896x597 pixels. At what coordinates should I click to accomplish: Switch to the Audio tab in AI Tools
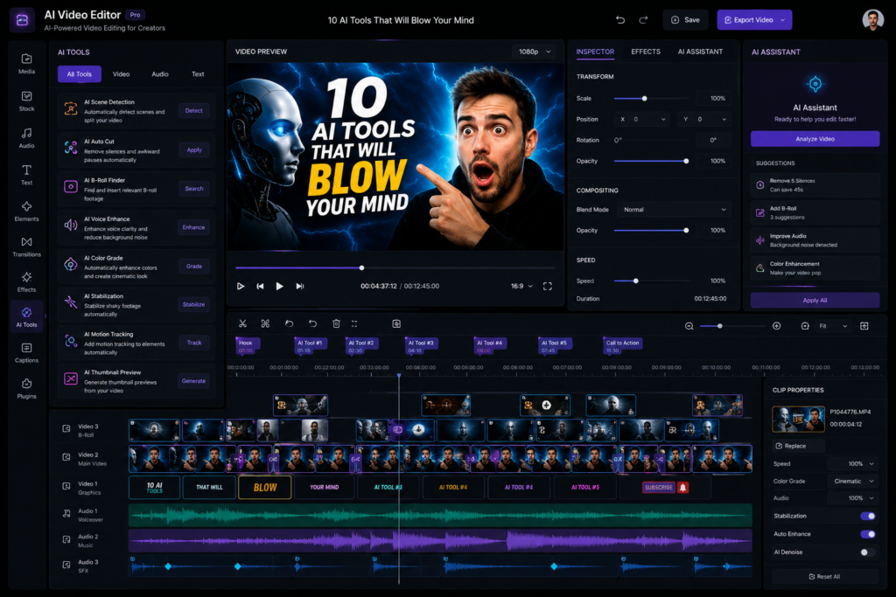click(x=160, y=74)
